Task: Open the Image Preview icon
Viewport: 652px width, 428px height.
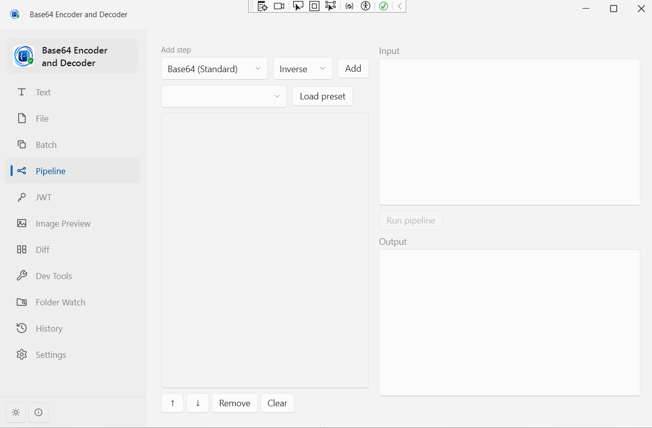Action: [22, 224]
